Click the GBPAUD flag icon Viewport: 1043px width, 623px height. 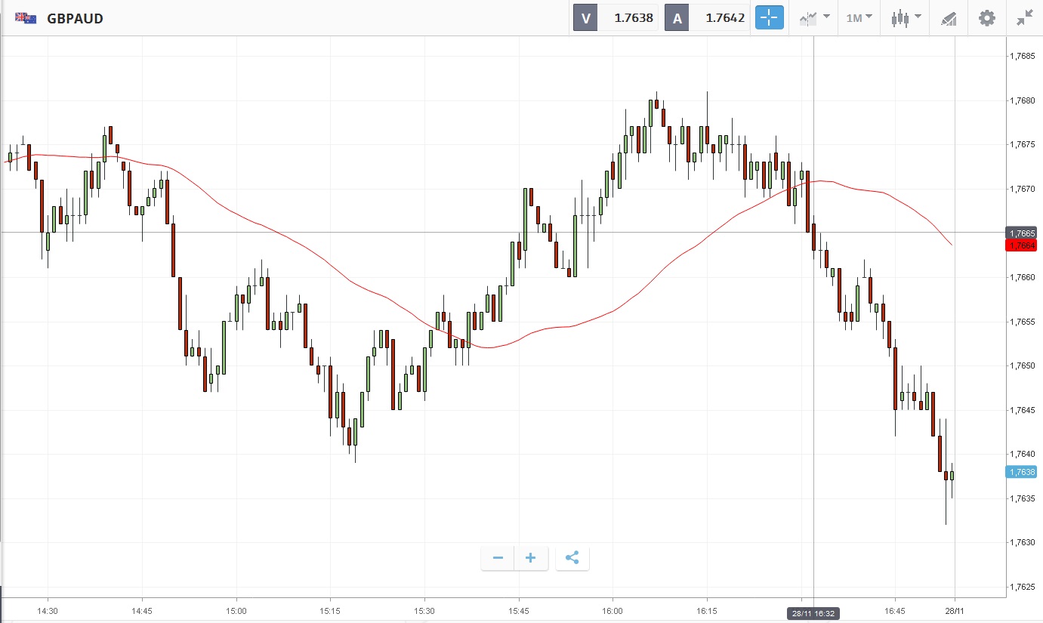pyautogui.click(x=26, y=18)
